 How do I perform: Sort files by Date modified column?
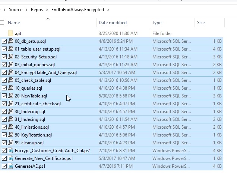[113, 23]
